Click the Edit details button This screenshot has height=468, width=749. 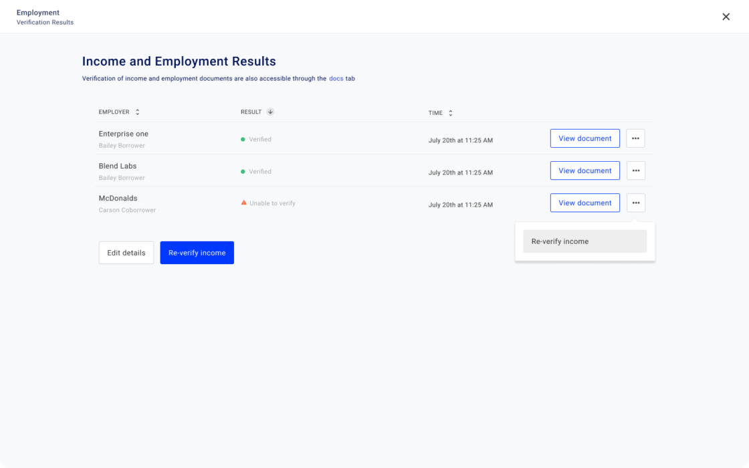(126, 253)
